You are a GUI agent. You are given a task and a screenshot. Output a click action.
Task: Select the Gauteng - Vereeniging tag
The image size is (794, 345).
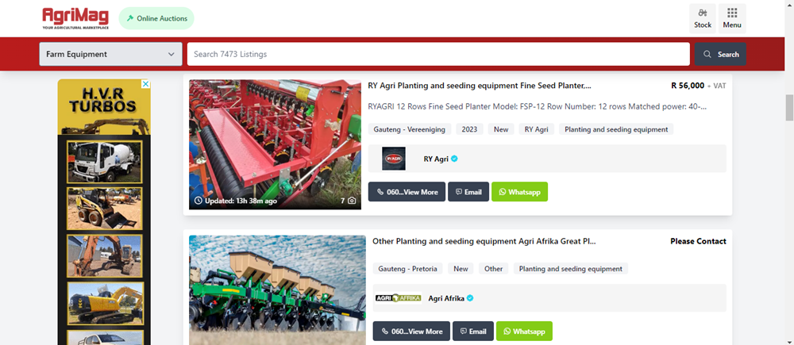409,129
